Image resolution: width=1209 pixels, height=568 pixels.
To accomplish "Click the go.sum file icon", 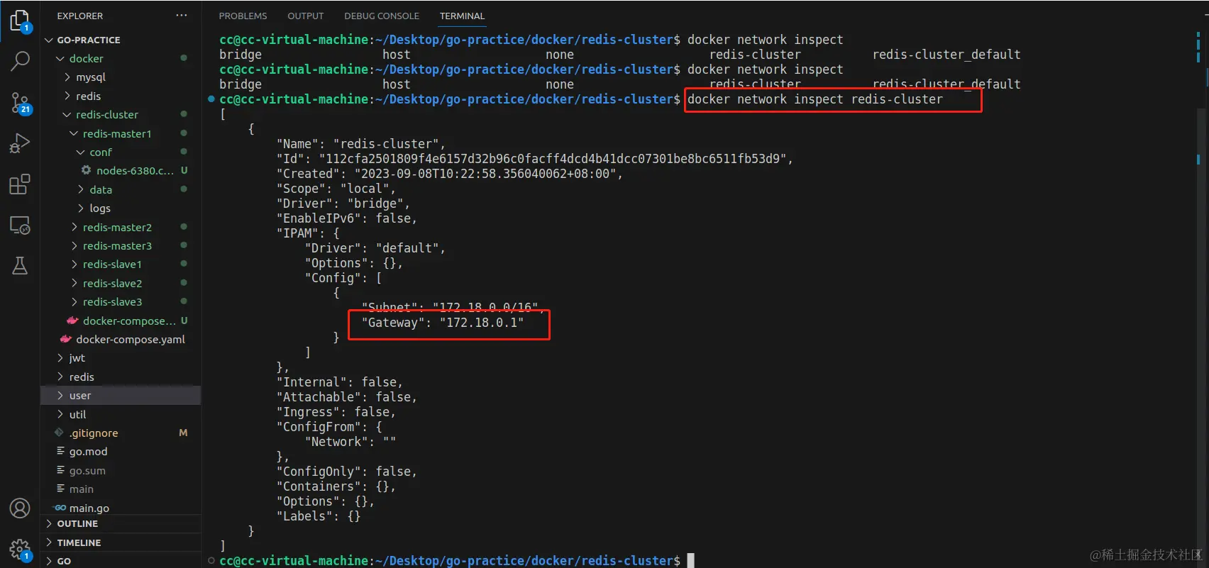I will (x=60, y=470).
